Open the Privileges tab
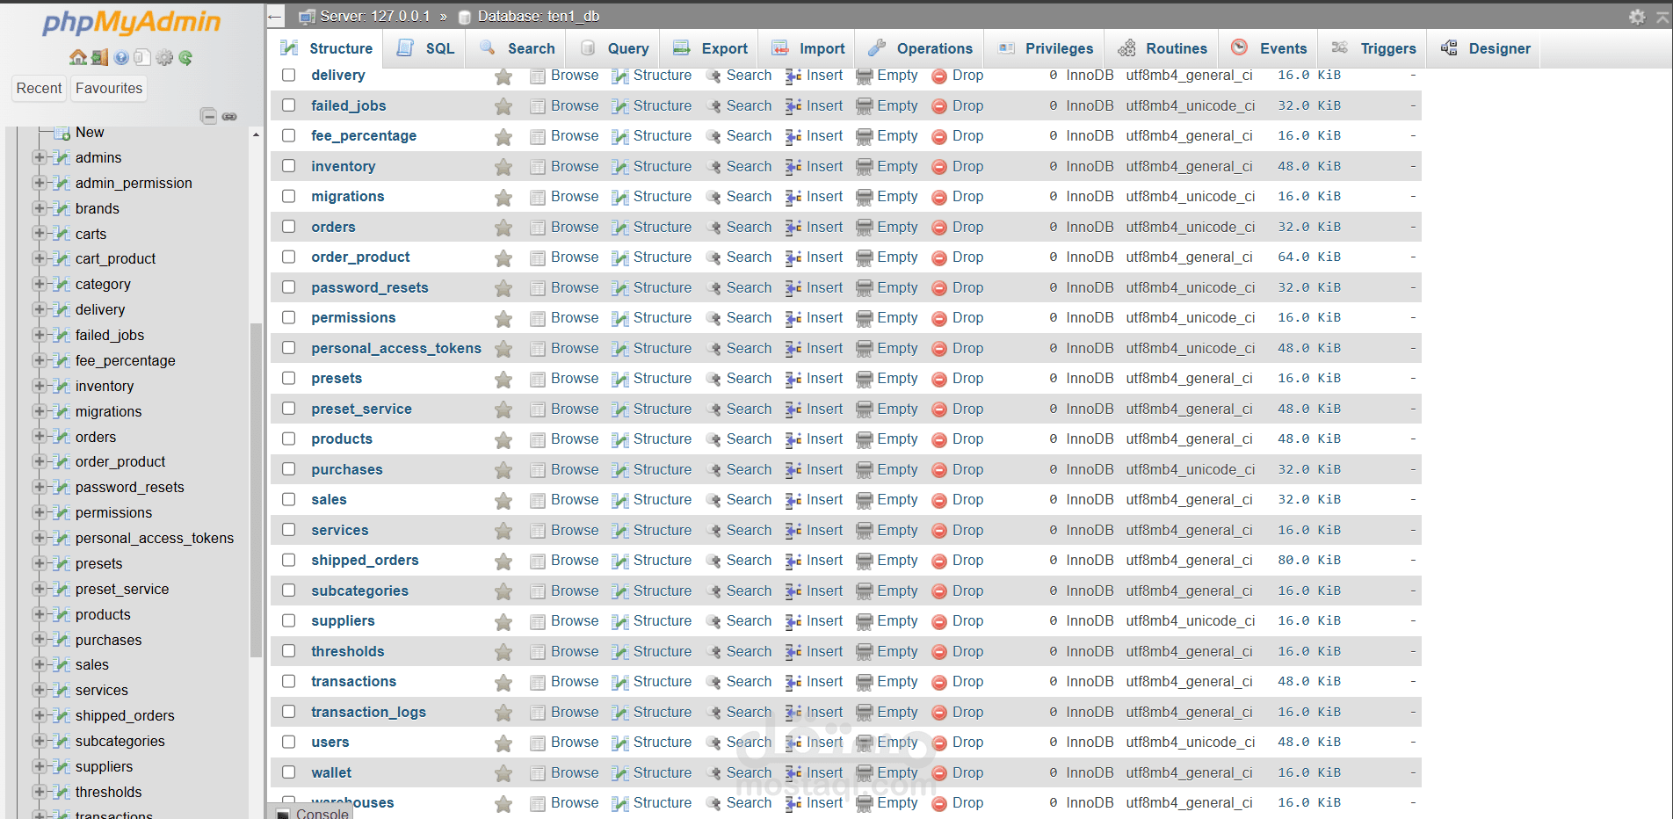The height and width of the screenshot is (819, 1673). [1046, 48]
